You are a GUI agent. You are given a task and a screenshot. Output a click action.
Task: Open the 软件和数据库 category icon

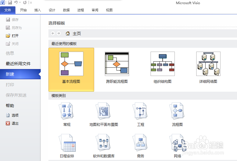[x=103, y=142]
